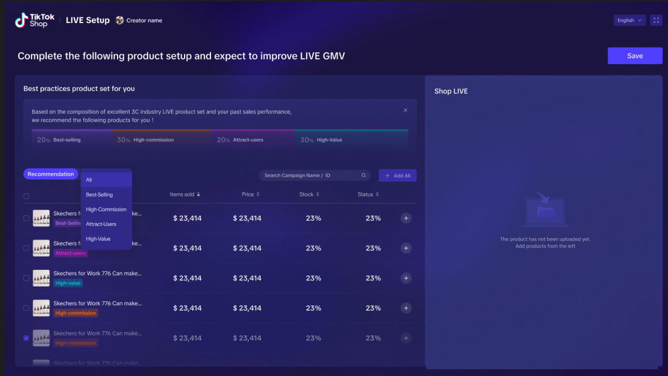Add the High-value product with plus icon
The width and height of the screenshot is (668, 376).
click(406, 278)
